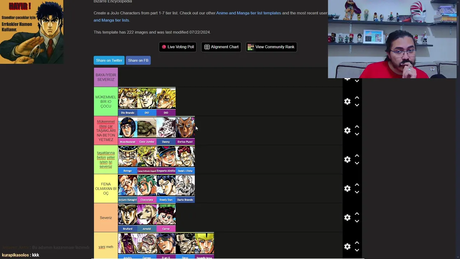Move Bruno Bucciarati's tier row down
The image size is (460, 259).
[x=357, y=134]
